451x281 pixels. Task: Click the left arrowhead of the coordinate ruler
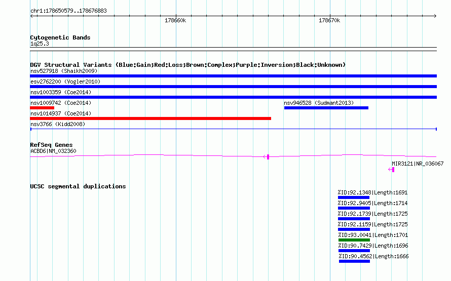tap(31, 16)
